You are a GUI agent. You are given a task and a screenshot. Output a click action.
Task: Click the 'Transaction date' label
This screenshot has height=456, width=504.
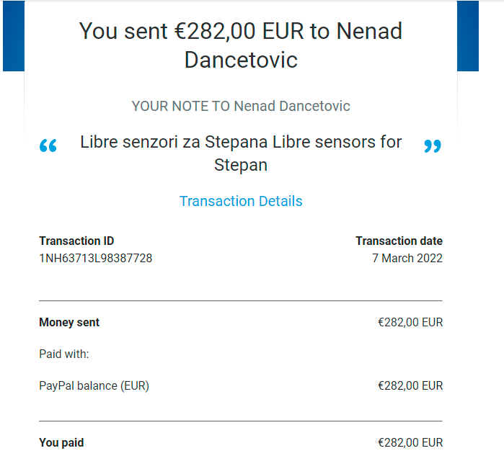[x=399, y=241]
